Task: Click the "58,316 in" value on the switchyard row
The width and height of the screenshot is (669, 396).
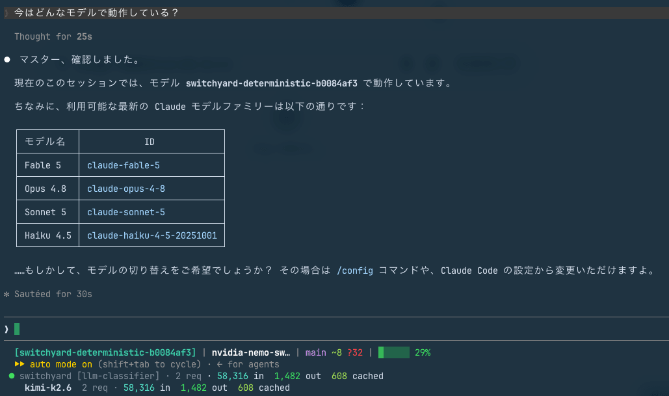Action: coord(240,376)
